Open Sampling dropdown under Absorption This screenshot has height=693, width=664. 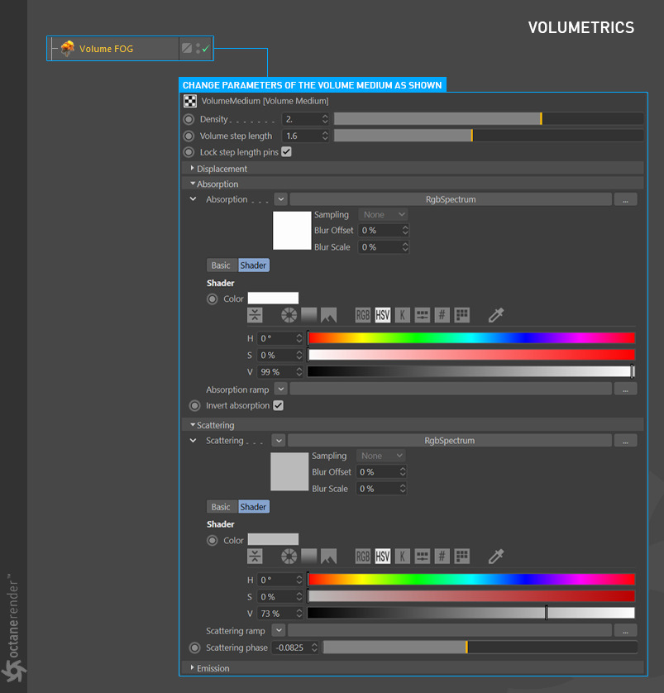coord(383,215)
